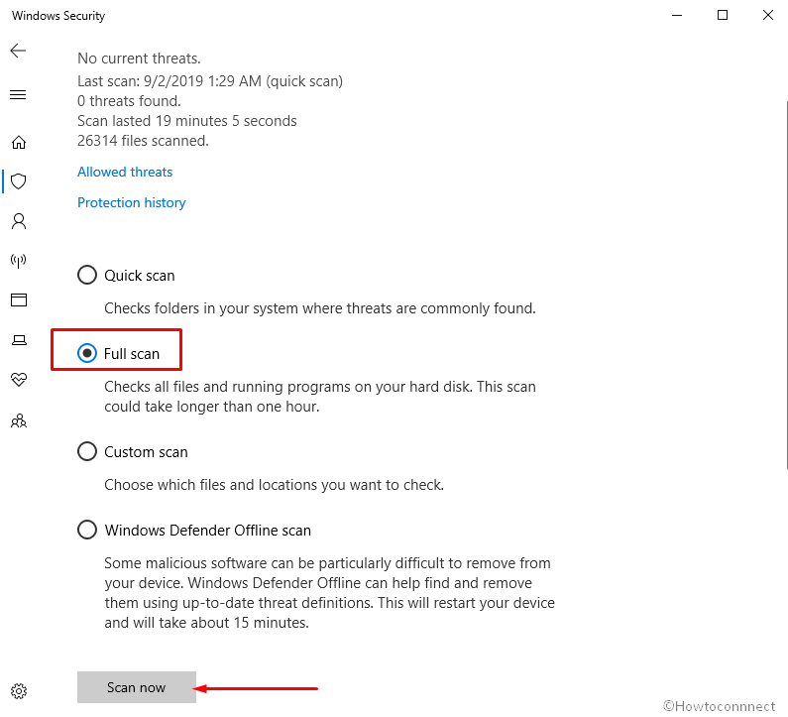The image size is (788, 717).
Task: Minimize the Windows Security window
Action: click(677, 15)
